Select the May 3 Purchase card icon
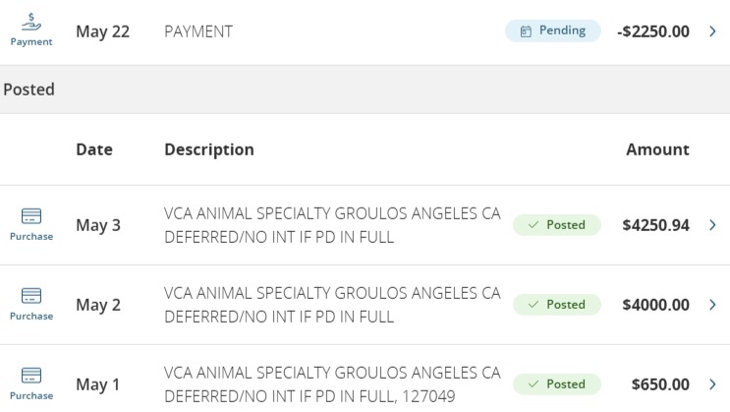The height and width of the screenshot is (412, 730). (x=31, y=215)
